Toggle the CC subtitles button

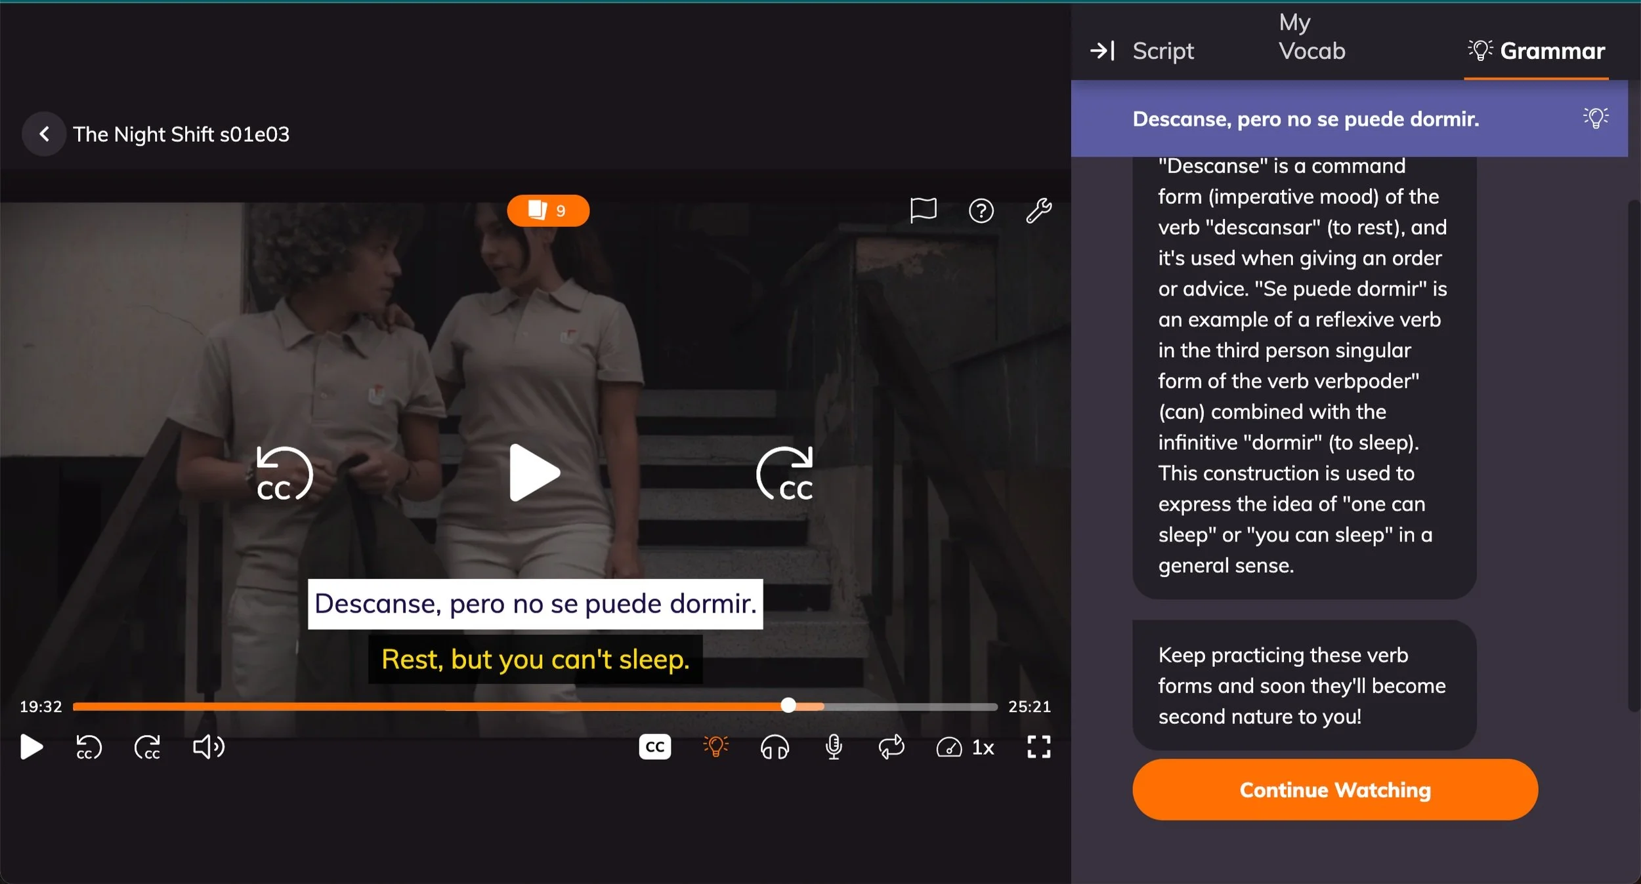point(654,747)
